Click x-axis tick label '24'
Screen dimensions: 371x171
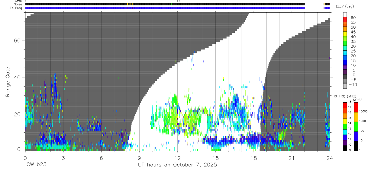point(330,158)
